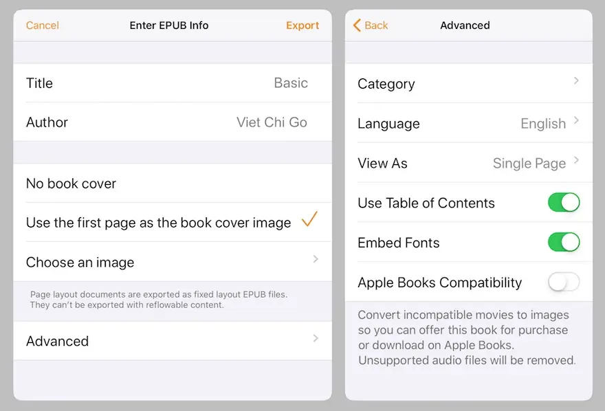Image resolution: width=605 pixels, height=411 pixels.
Task: Tap the Back chevron icon
Action: (357, 25)
